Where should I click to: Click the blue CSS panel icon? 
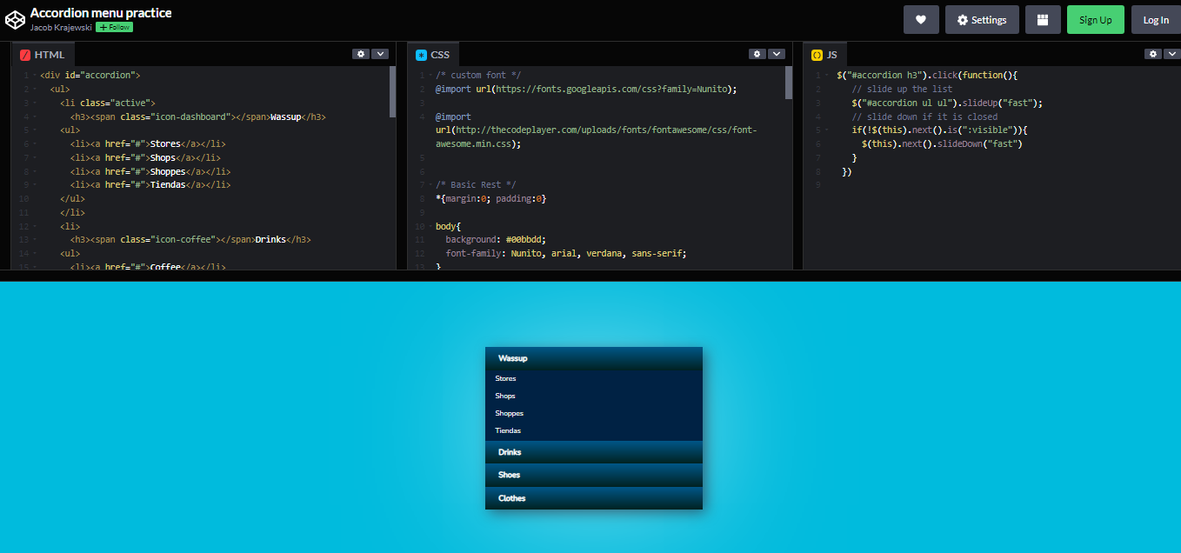[422, 55]
